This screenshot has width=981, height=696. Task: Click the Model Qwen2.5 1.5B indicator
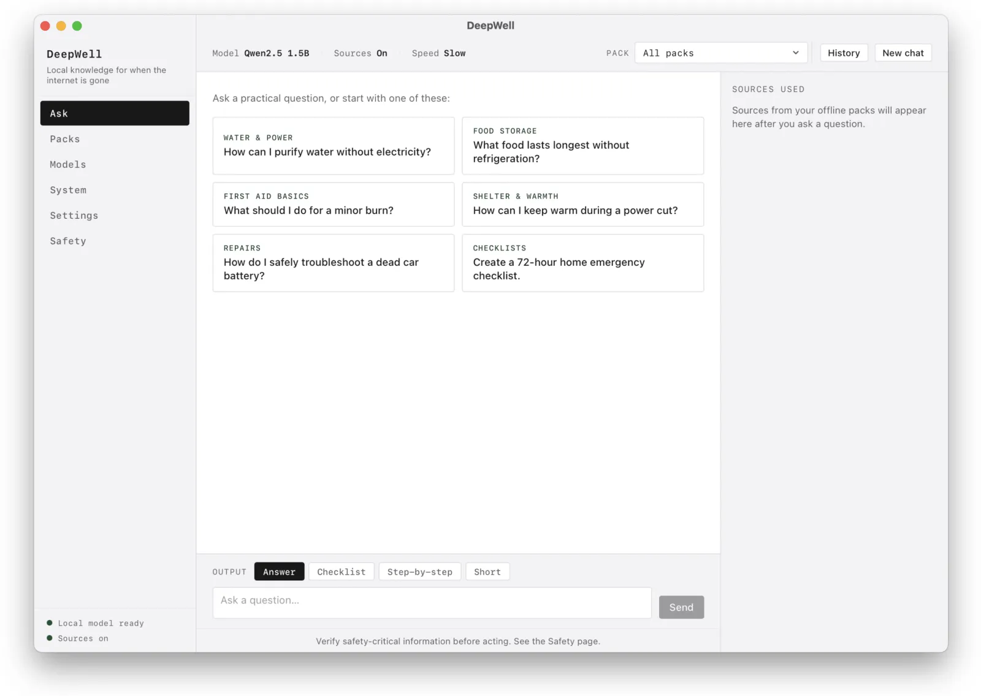point(261,53)
